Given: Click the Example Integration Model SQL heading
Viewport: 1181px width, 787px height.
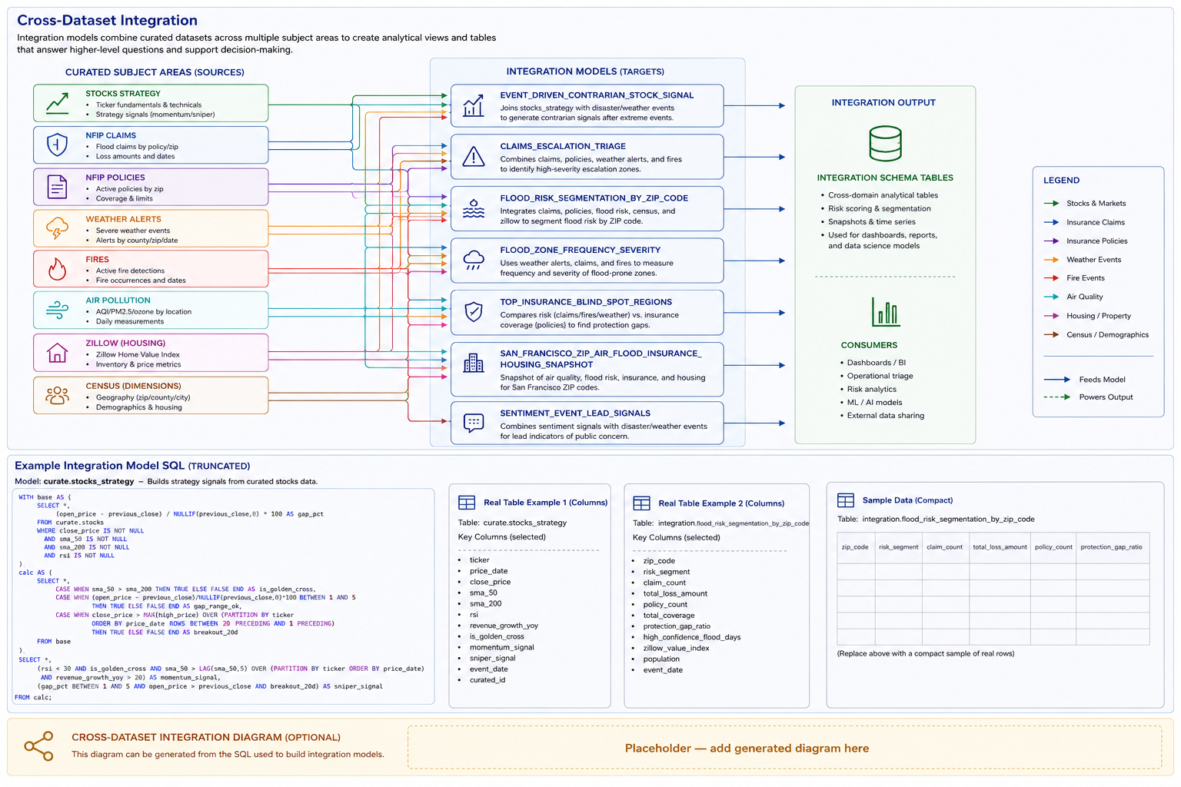Looking at the screenshot, I should (x=132, y=466).
